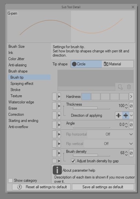
Task: Click the Brush density dynamics settings icon
Action: (131, 153)
